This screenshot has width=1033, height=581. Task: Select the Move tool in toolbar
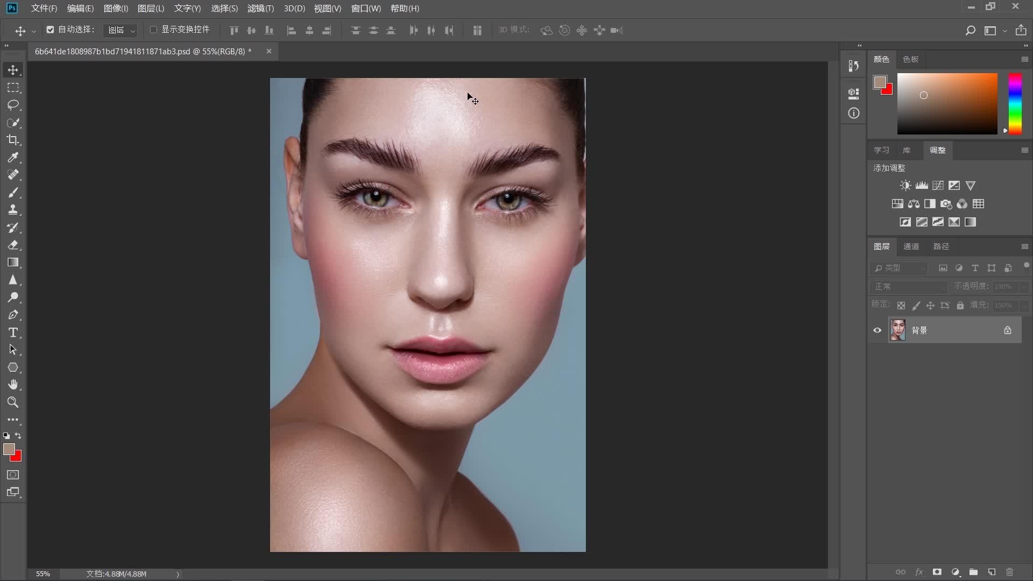click(13, 70)
